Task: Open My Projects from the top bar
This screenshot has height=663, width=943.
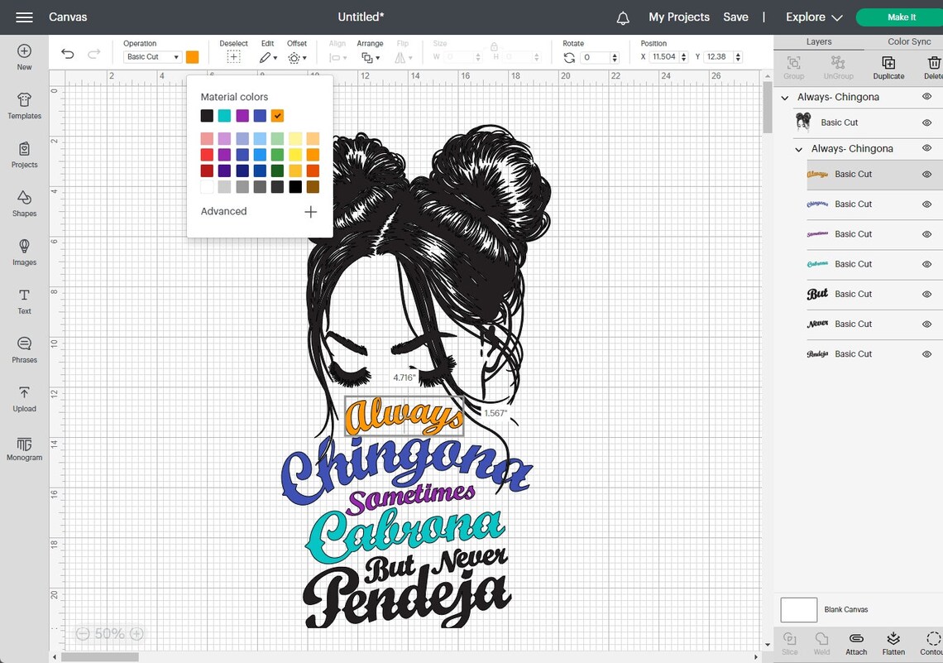Action: (678, 17)
